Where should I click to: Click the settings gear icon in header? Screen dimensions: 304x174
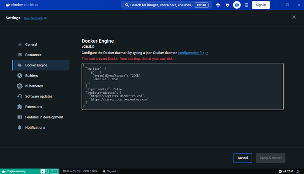coord(237,5)
